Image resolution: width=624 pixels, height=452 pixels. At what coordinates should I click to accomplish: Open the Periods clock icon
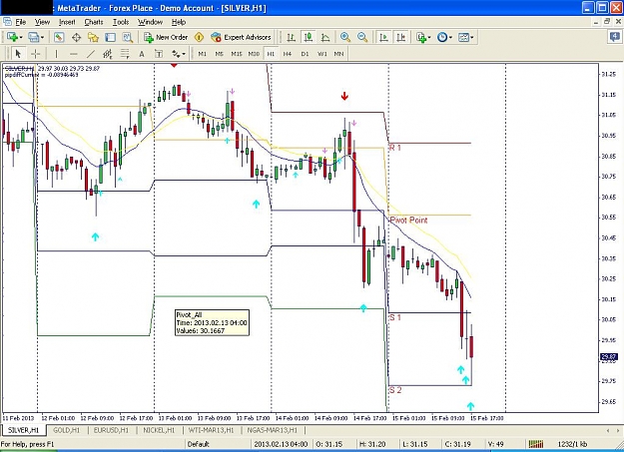441,37
